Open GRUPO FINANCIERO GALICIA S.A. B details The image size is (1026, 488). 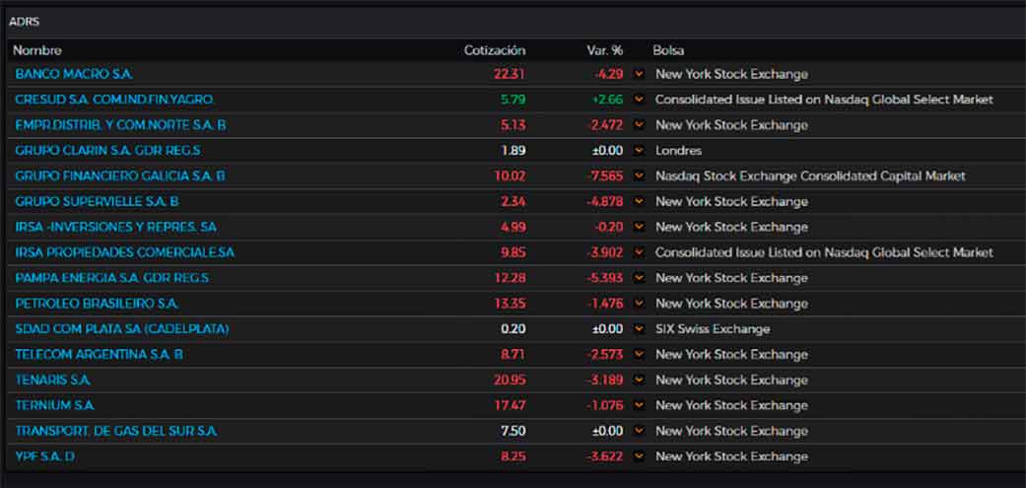pyautogui.click(x=120, y=175)
